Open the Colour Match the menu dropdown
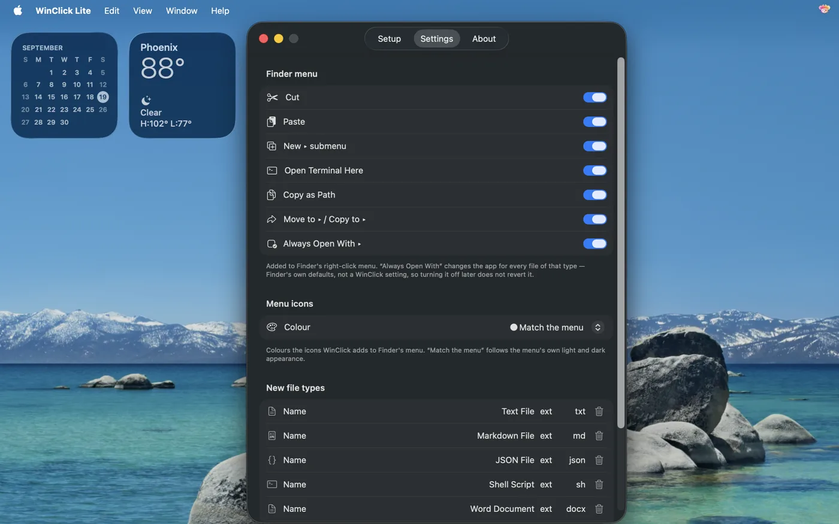 pos(556,327)
